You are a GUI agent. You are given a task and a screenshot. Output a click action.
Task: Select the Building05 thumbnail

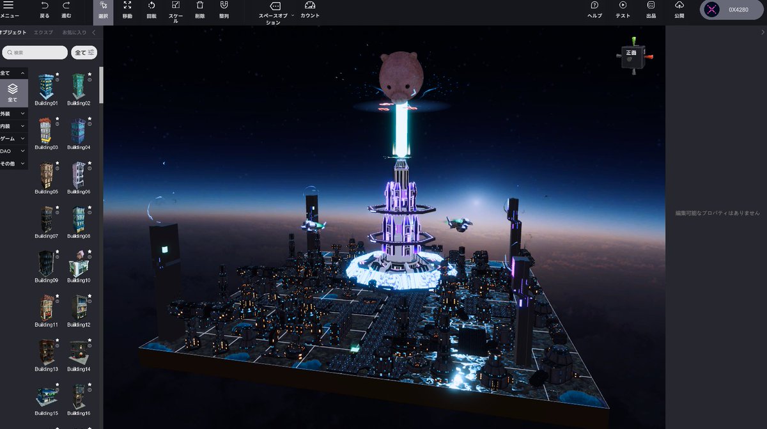[46, 175]
